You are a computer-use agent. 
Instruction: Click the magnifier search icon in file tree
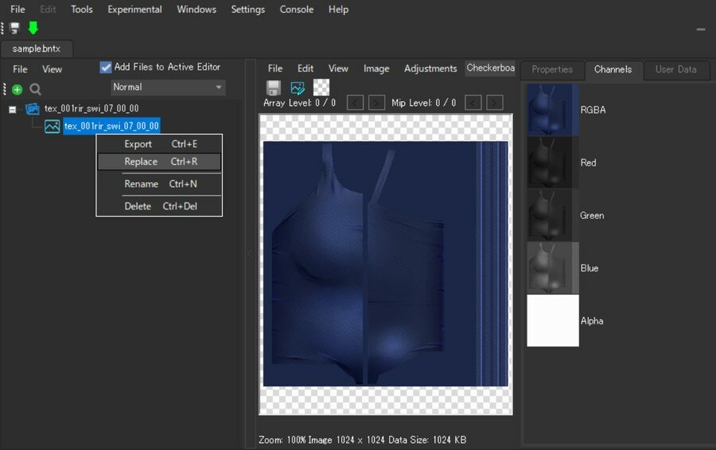point(35,89)
